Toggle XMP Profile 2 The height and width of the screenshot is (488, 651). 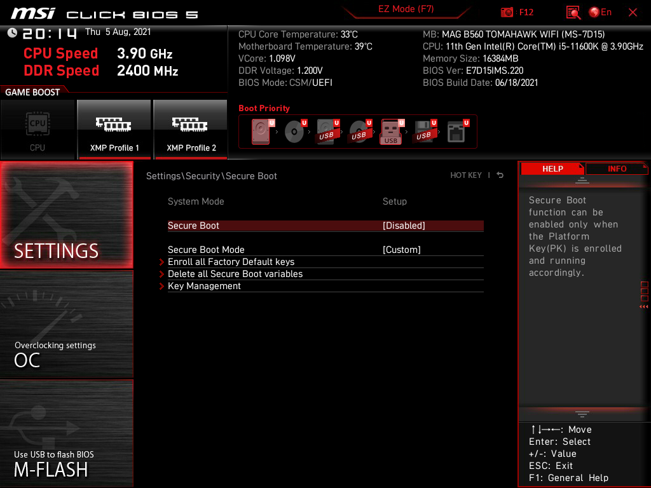click(191, 130)
